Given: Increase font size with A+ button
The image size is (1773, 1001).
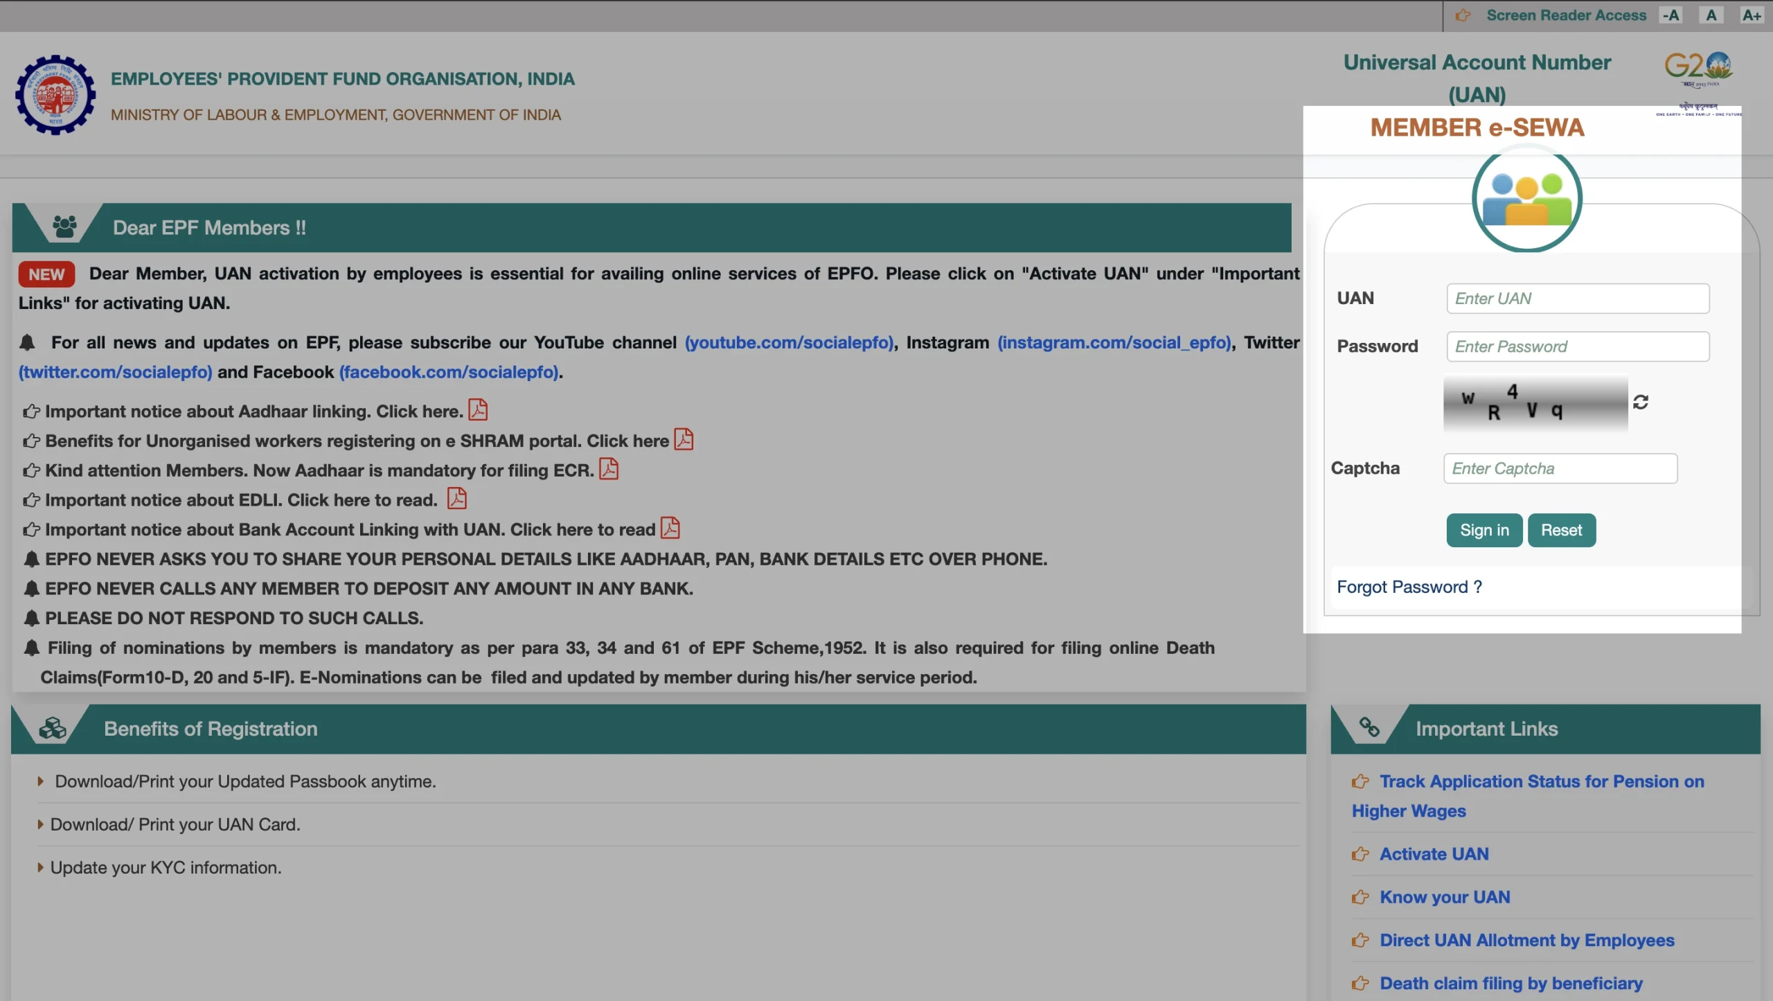Looking at the screenshot, I should click(1752, 15).
